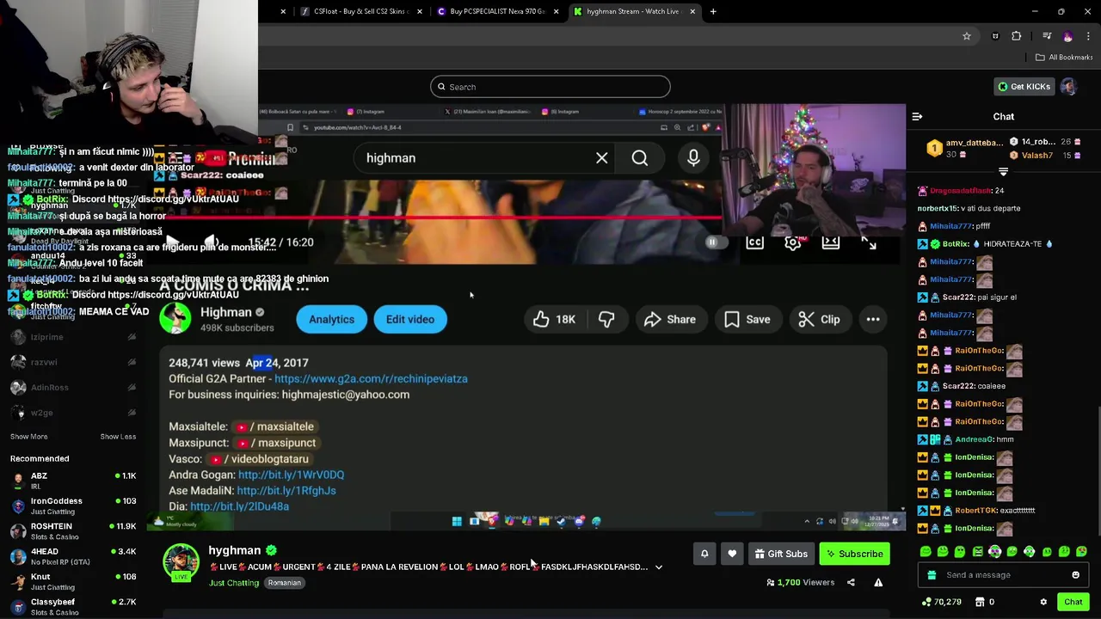Close the hyghman Stream tab
This screenshot has width=1101, height=619.
pos(693,11)
